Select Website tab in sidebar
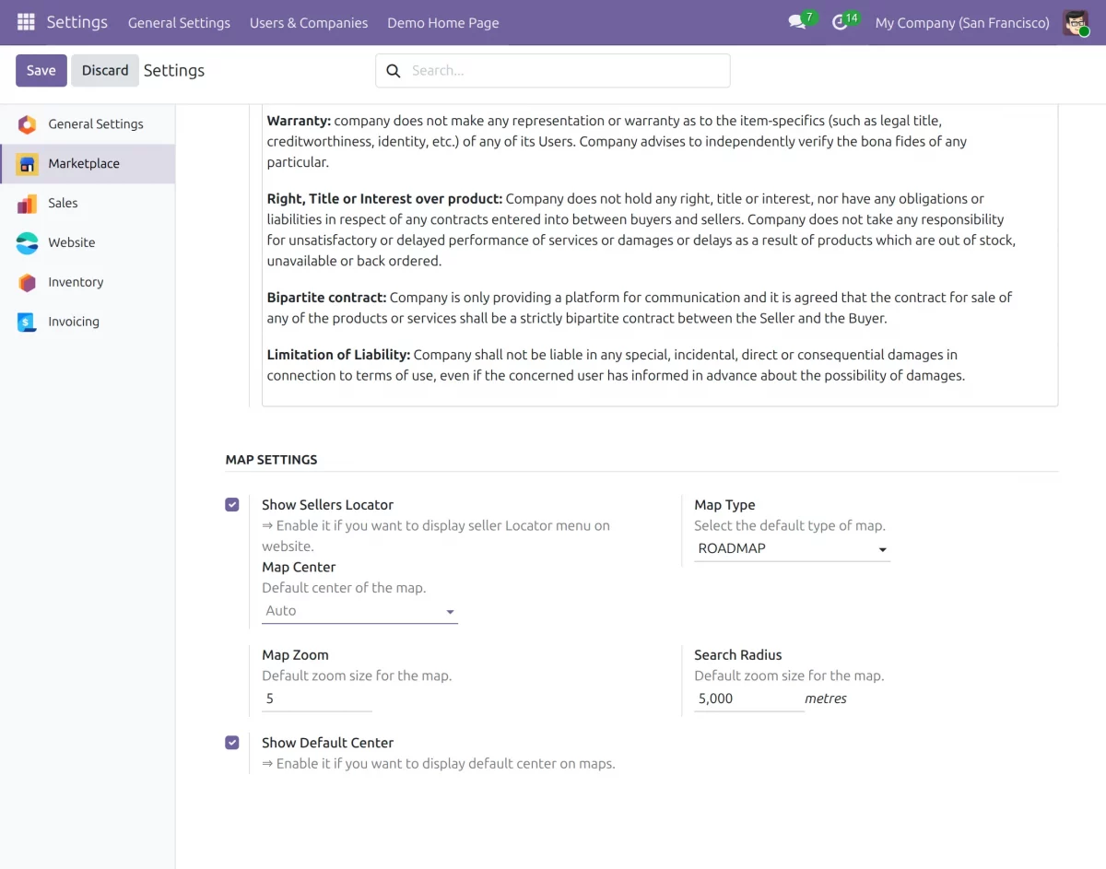The width and height of the screenshot is (1106, 869). 88,243
